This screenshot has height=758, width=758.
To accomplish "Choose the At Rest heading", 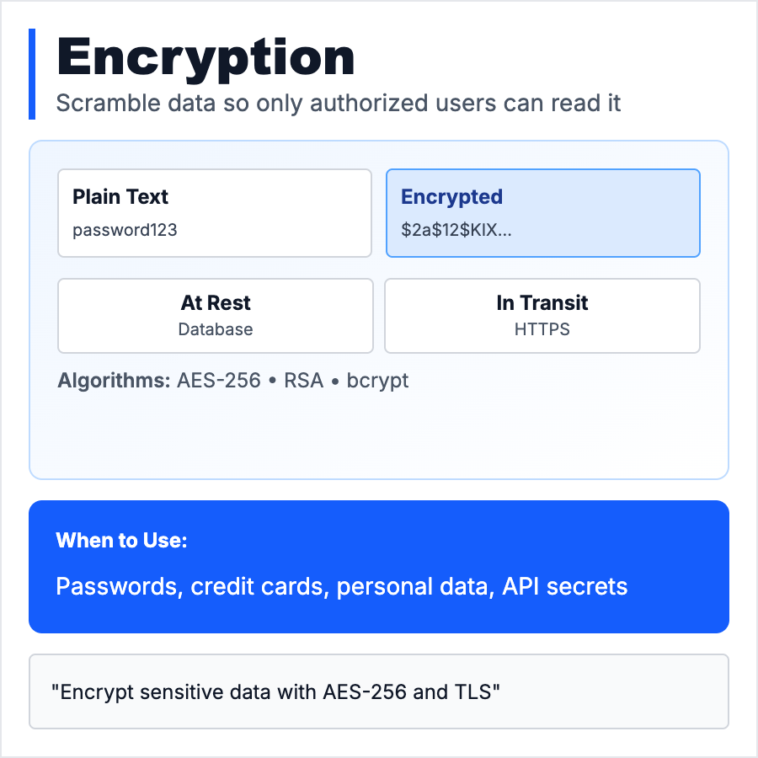I will (x=216, y=303).
